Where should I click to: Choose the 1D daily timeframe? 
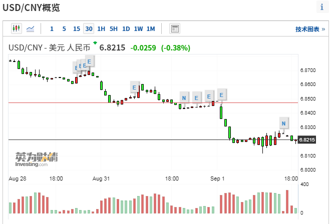coord(126,28)
